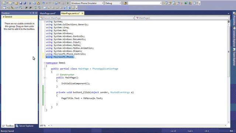Open the Undo history dropdown arrow
This screenshot has width=236, height=133.
[x=47, y=3]
